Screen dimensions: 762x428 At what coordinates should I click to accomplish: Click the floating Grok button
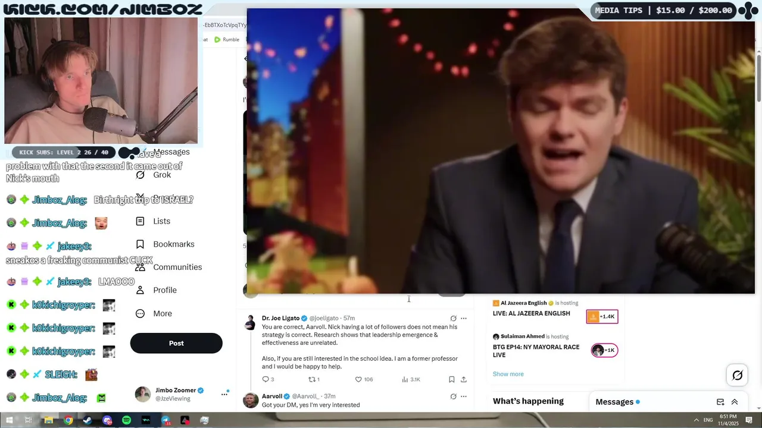pyautogui.click(x=737, y=375)
